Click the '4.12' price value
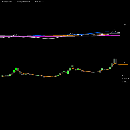 pos(123,76)
